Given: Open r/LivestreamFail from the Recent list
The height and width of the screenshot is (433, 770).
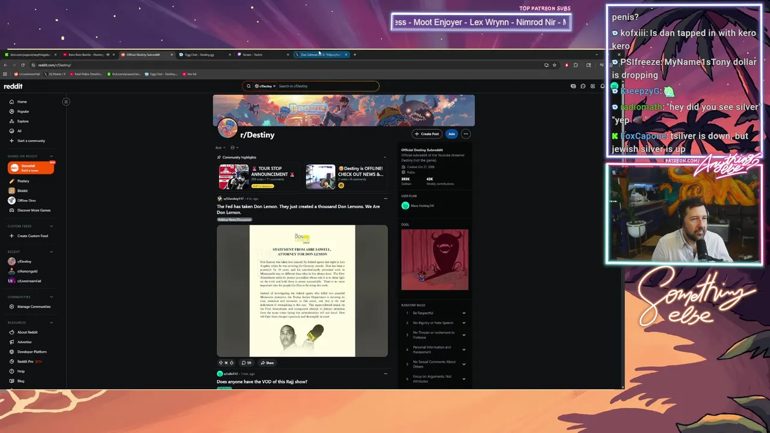Looking at the screenshot, I should (29, 281).
